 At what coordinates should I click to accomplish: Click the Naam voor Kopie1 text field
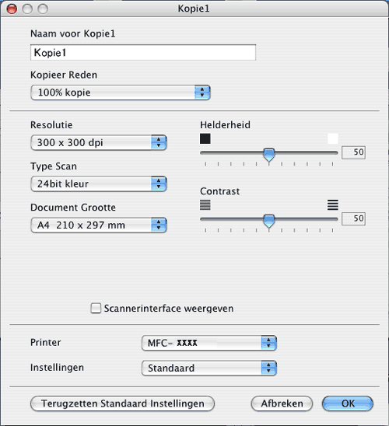143,52
